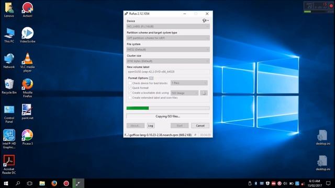335x188 pixels.
Task: Toggle the Format Options advanced expander
Action: click(x=151, y=78)
